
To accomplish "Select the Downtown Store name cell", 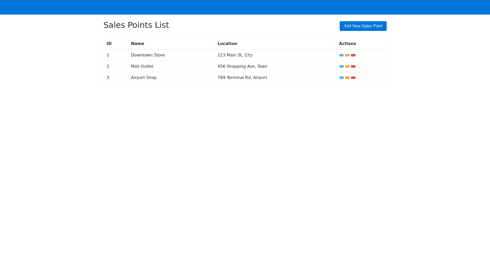I will click(148, 55).
